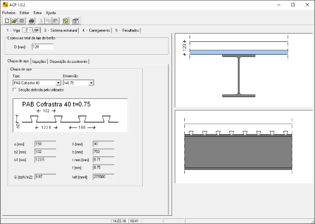315x224 pixels.
Task: Open the Ajuda menu
Action: point(51,13)
